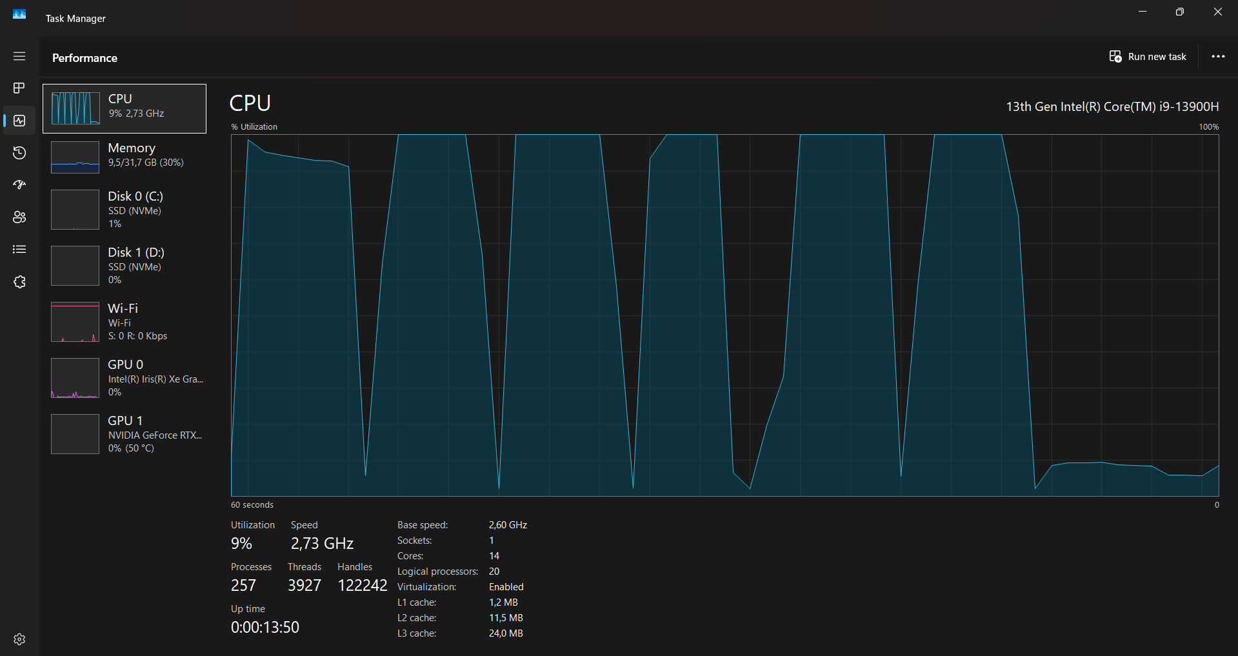Select Disk 0 (C:) in sidebar
This screenshot has width=1238, height=656.
tap(125, 209)
